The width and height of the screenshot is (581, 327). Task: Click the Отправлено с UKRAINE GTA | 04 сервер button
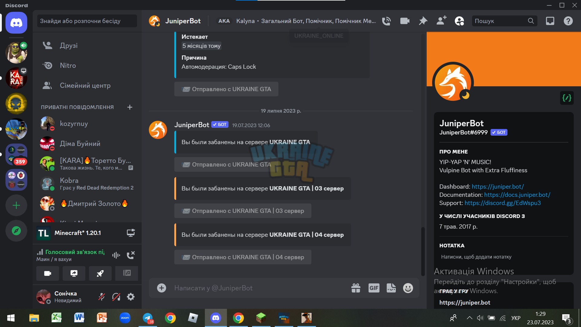point(243,257)
